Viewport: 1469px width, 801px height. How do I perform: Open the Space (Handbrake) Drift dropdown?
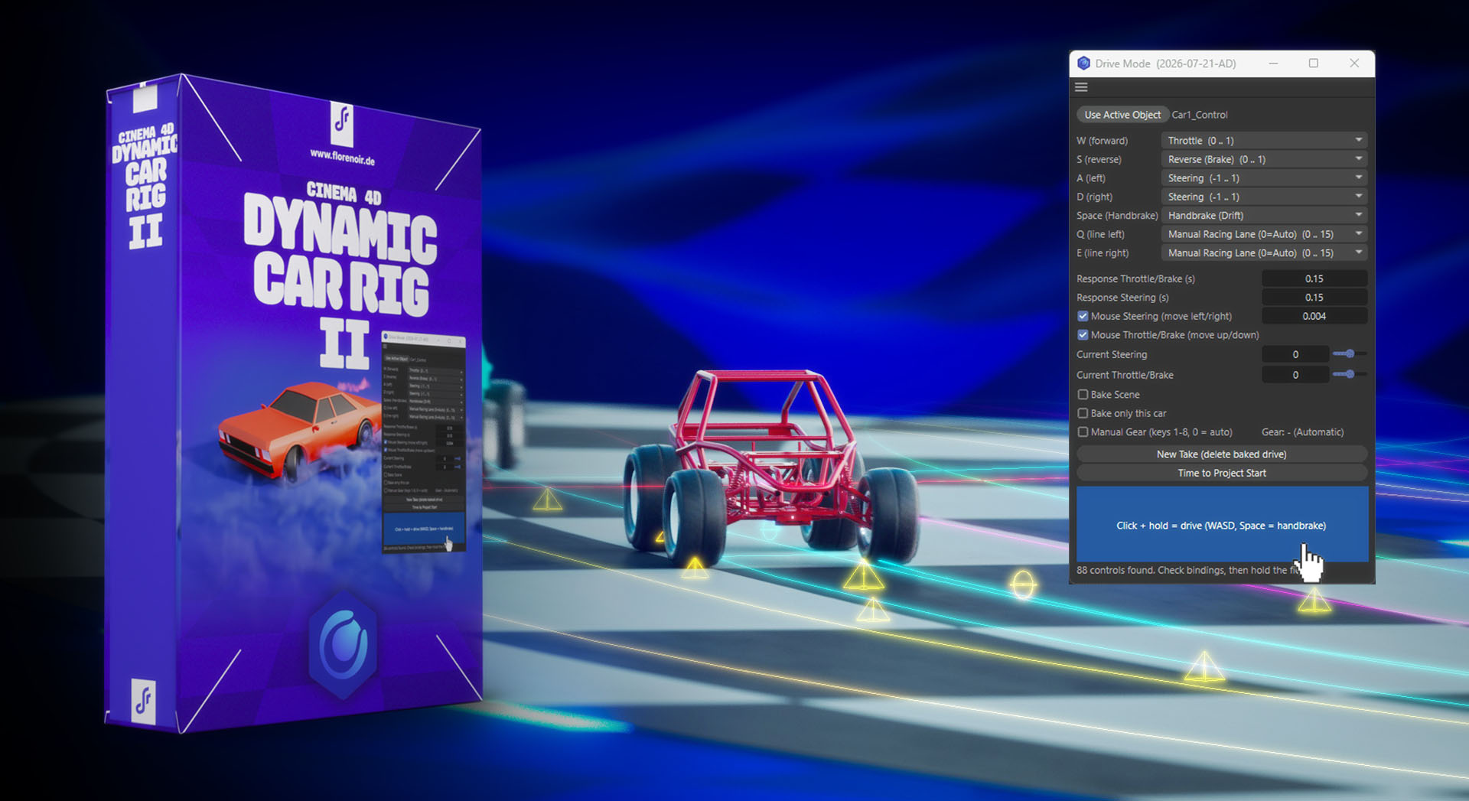coord(1264,216)
